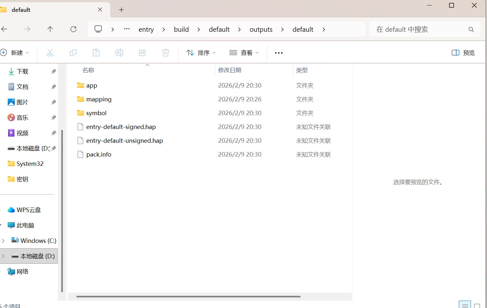Unpin 文档 using its pin icon

[54, 87]
